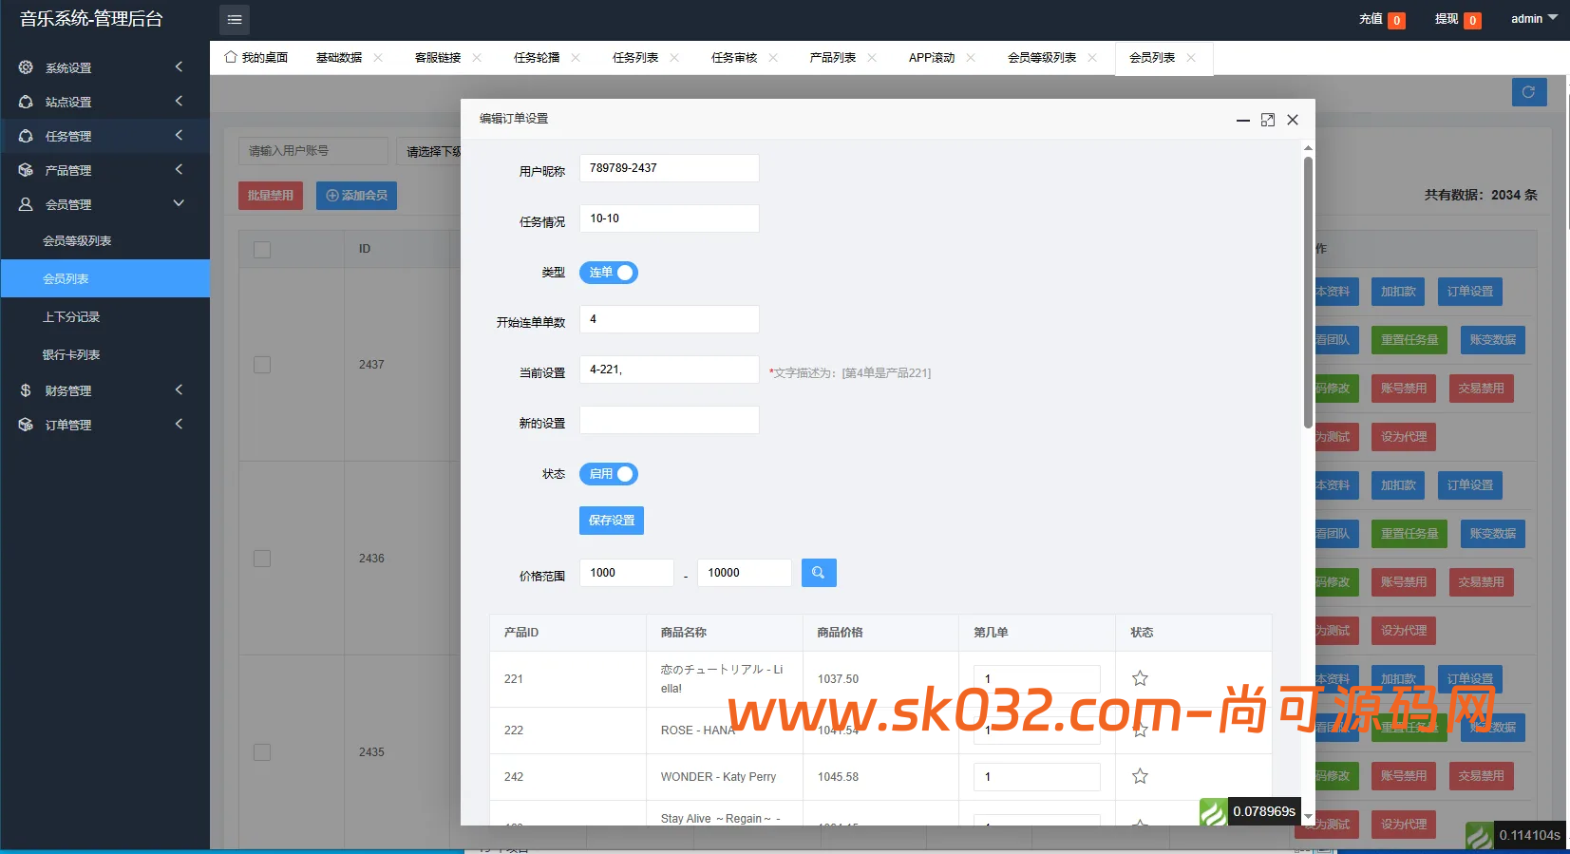Image resolution: width=1570 pixels, height=854 pixels.
Task: Close the 任务轮播 tab
Action: click(x=576, y=58)
